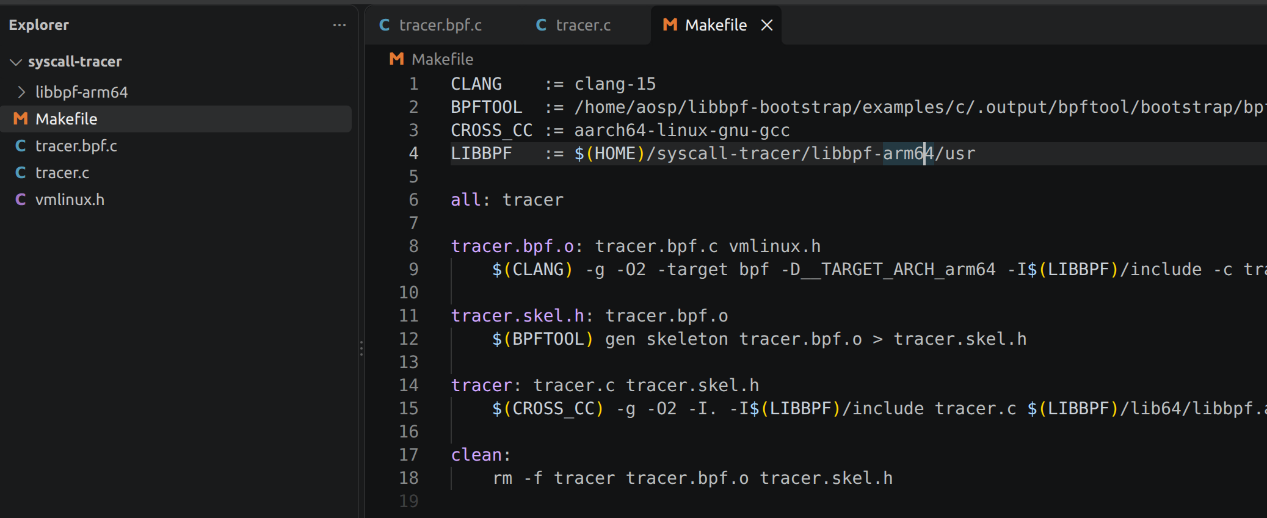Click the Makefile breadcrumb label

point(443,59)
